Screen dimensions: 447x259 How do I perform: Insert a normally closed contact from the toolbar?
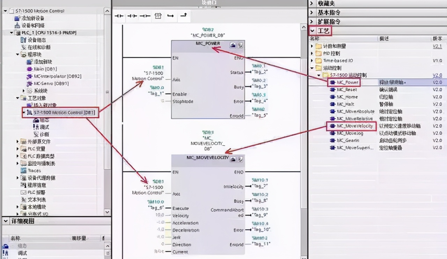point(132,16)
